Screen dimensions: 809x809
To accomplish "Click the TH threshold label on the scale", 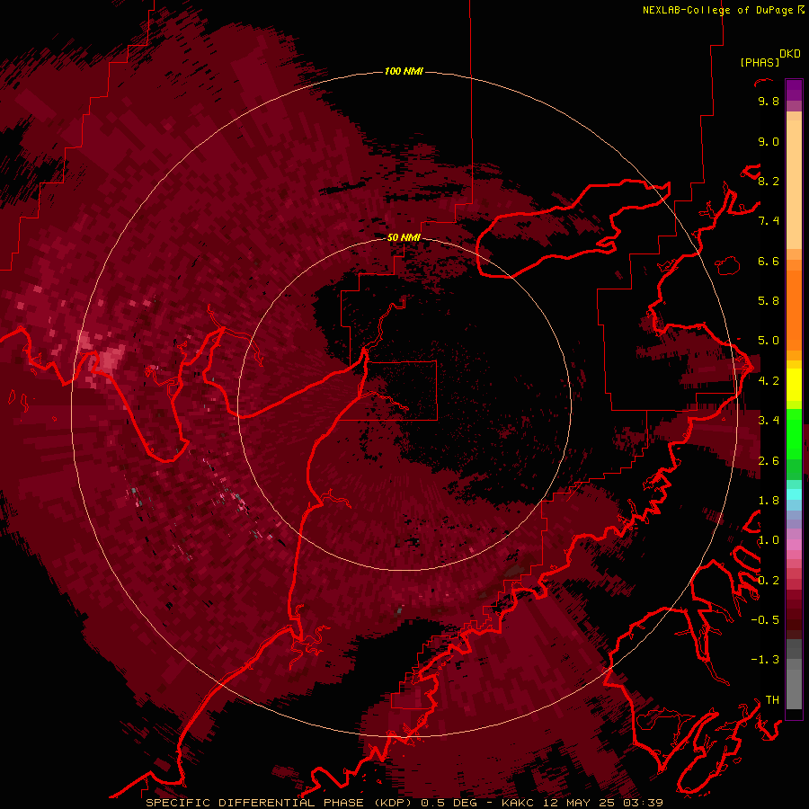I will pos(772,700).
